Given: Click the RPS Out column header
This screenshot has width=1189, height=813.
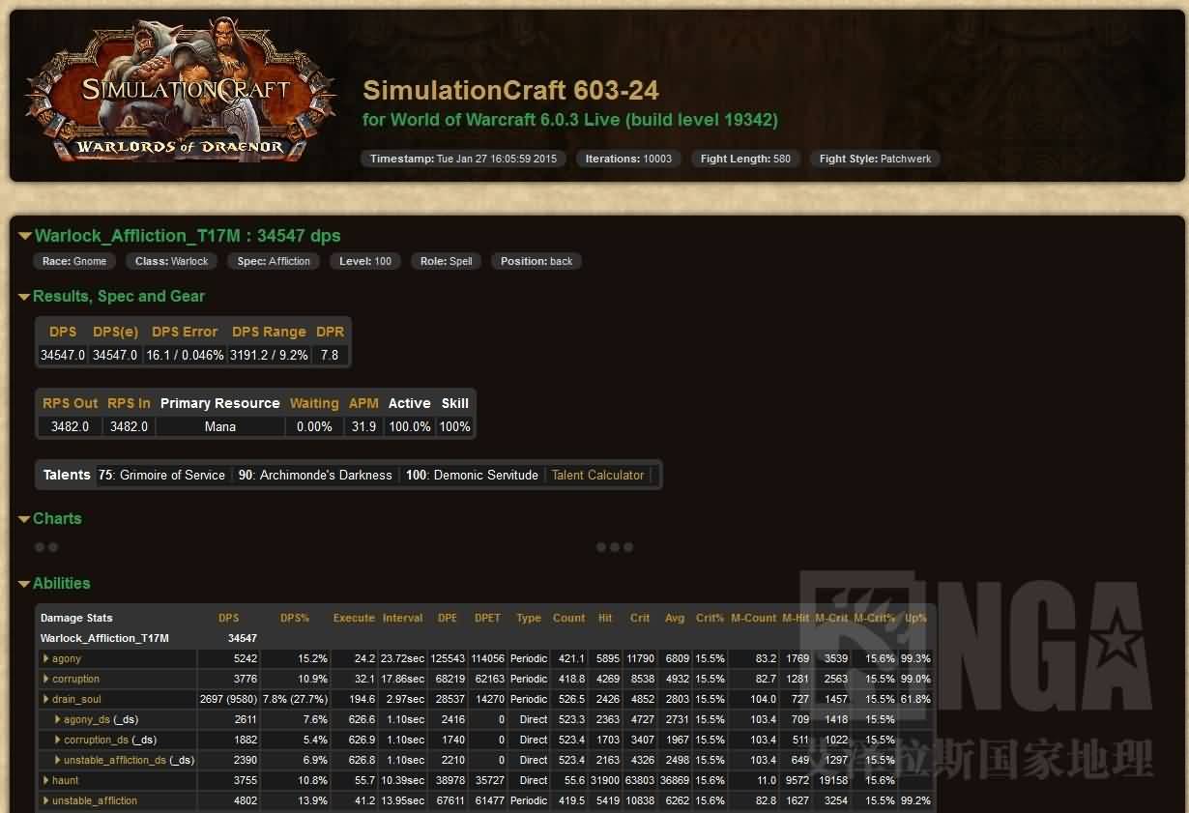Looking at the screenshot, I should pyautogui.click(x=71, y=403).
